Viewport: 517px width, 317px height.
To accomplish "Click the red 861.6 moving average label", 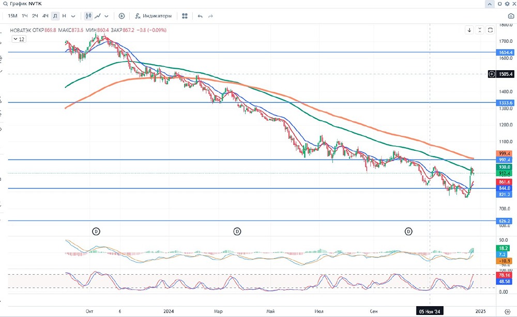I will [x=505, y=182].
